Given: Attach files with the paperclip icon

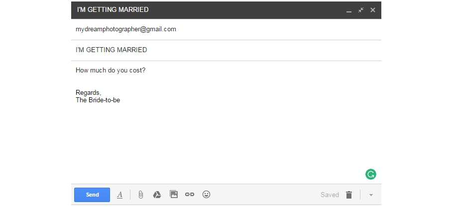Looking at the screenshot, I should pyautogui.click(x=141, y=195).
